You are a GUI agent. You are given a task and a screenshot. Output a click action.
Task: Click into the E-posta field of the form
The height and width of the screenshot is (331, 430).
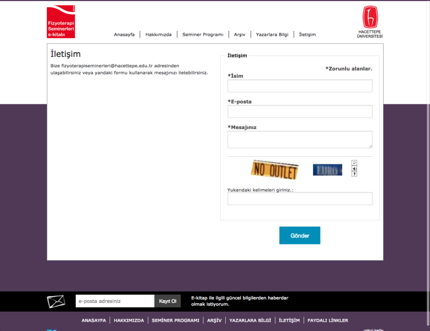click(300, 111)
